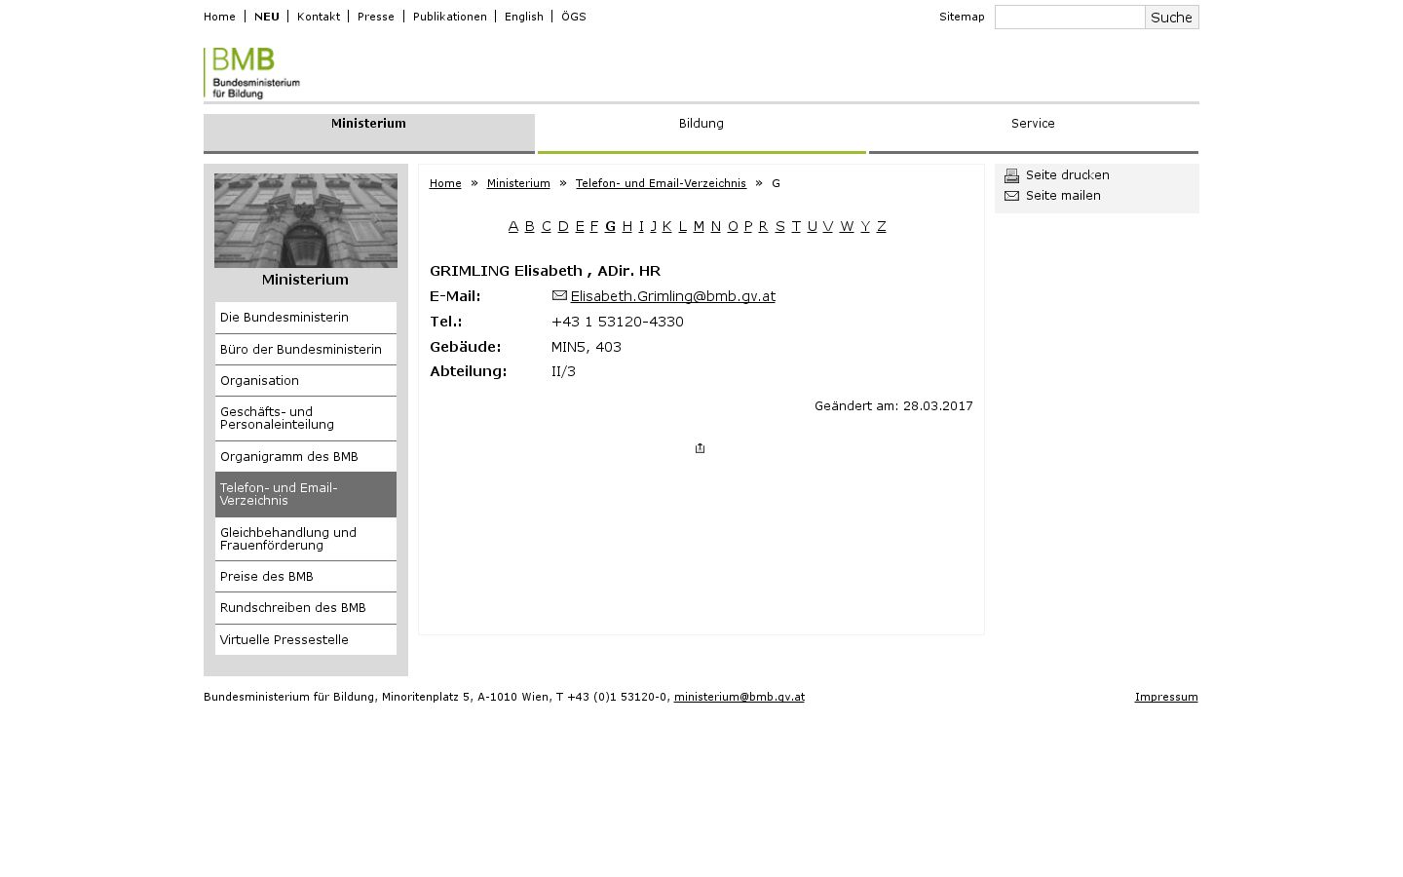This screenshot has height=877, width=1403.
Task: Click the Ministerium breadcrumb link
Action: [518, 183]
